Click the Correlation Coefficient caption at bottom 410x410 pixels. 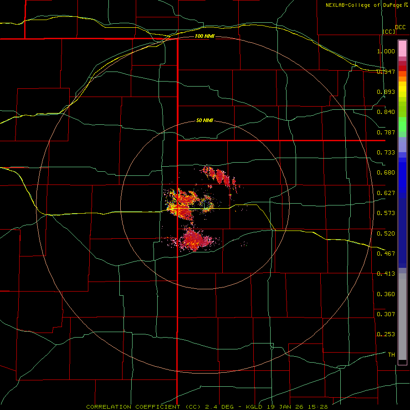click(x=207, y=407)
